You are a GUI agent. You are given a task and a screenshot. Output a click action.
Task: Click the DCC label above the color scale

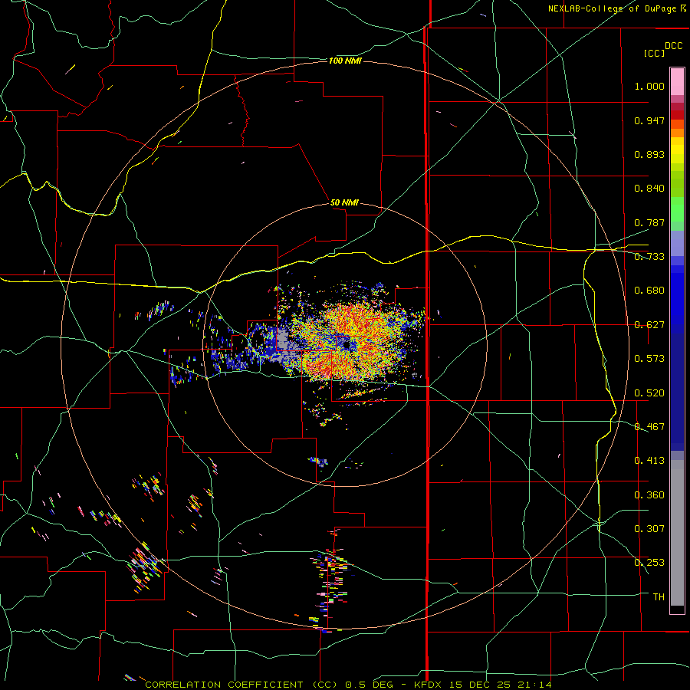click(x=673, y=46)
